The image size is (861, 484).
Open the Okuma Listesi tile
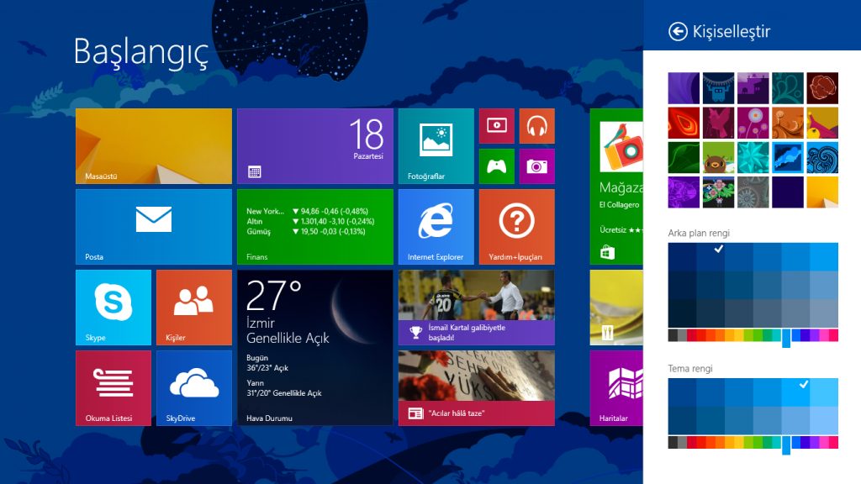[114, 388]
